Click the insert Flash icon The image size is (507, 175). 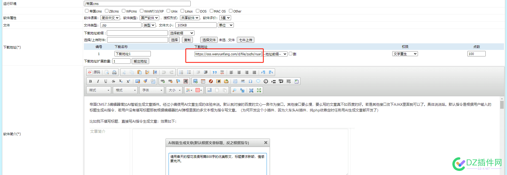(x=211, y=81)
